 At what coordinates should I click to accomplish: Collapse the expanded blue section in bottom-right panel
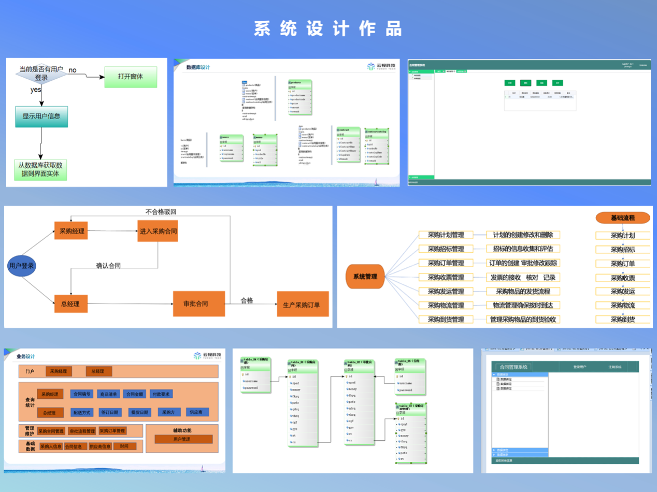click(x=494, y=374)
